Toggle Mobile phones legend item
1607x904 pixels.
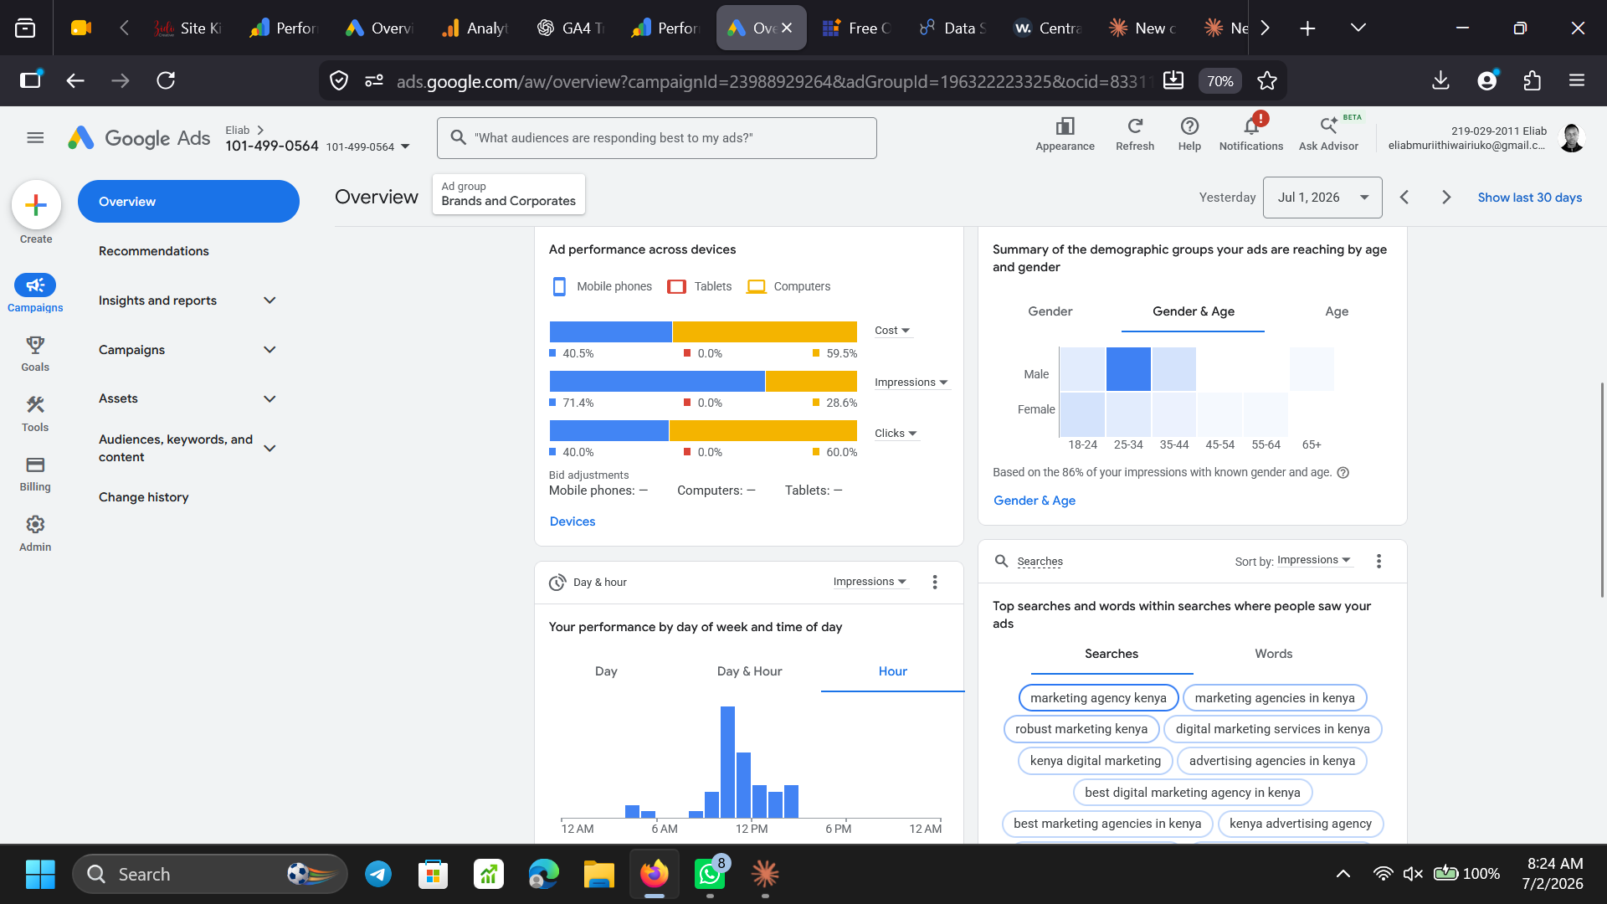click(x=602, y=286)
